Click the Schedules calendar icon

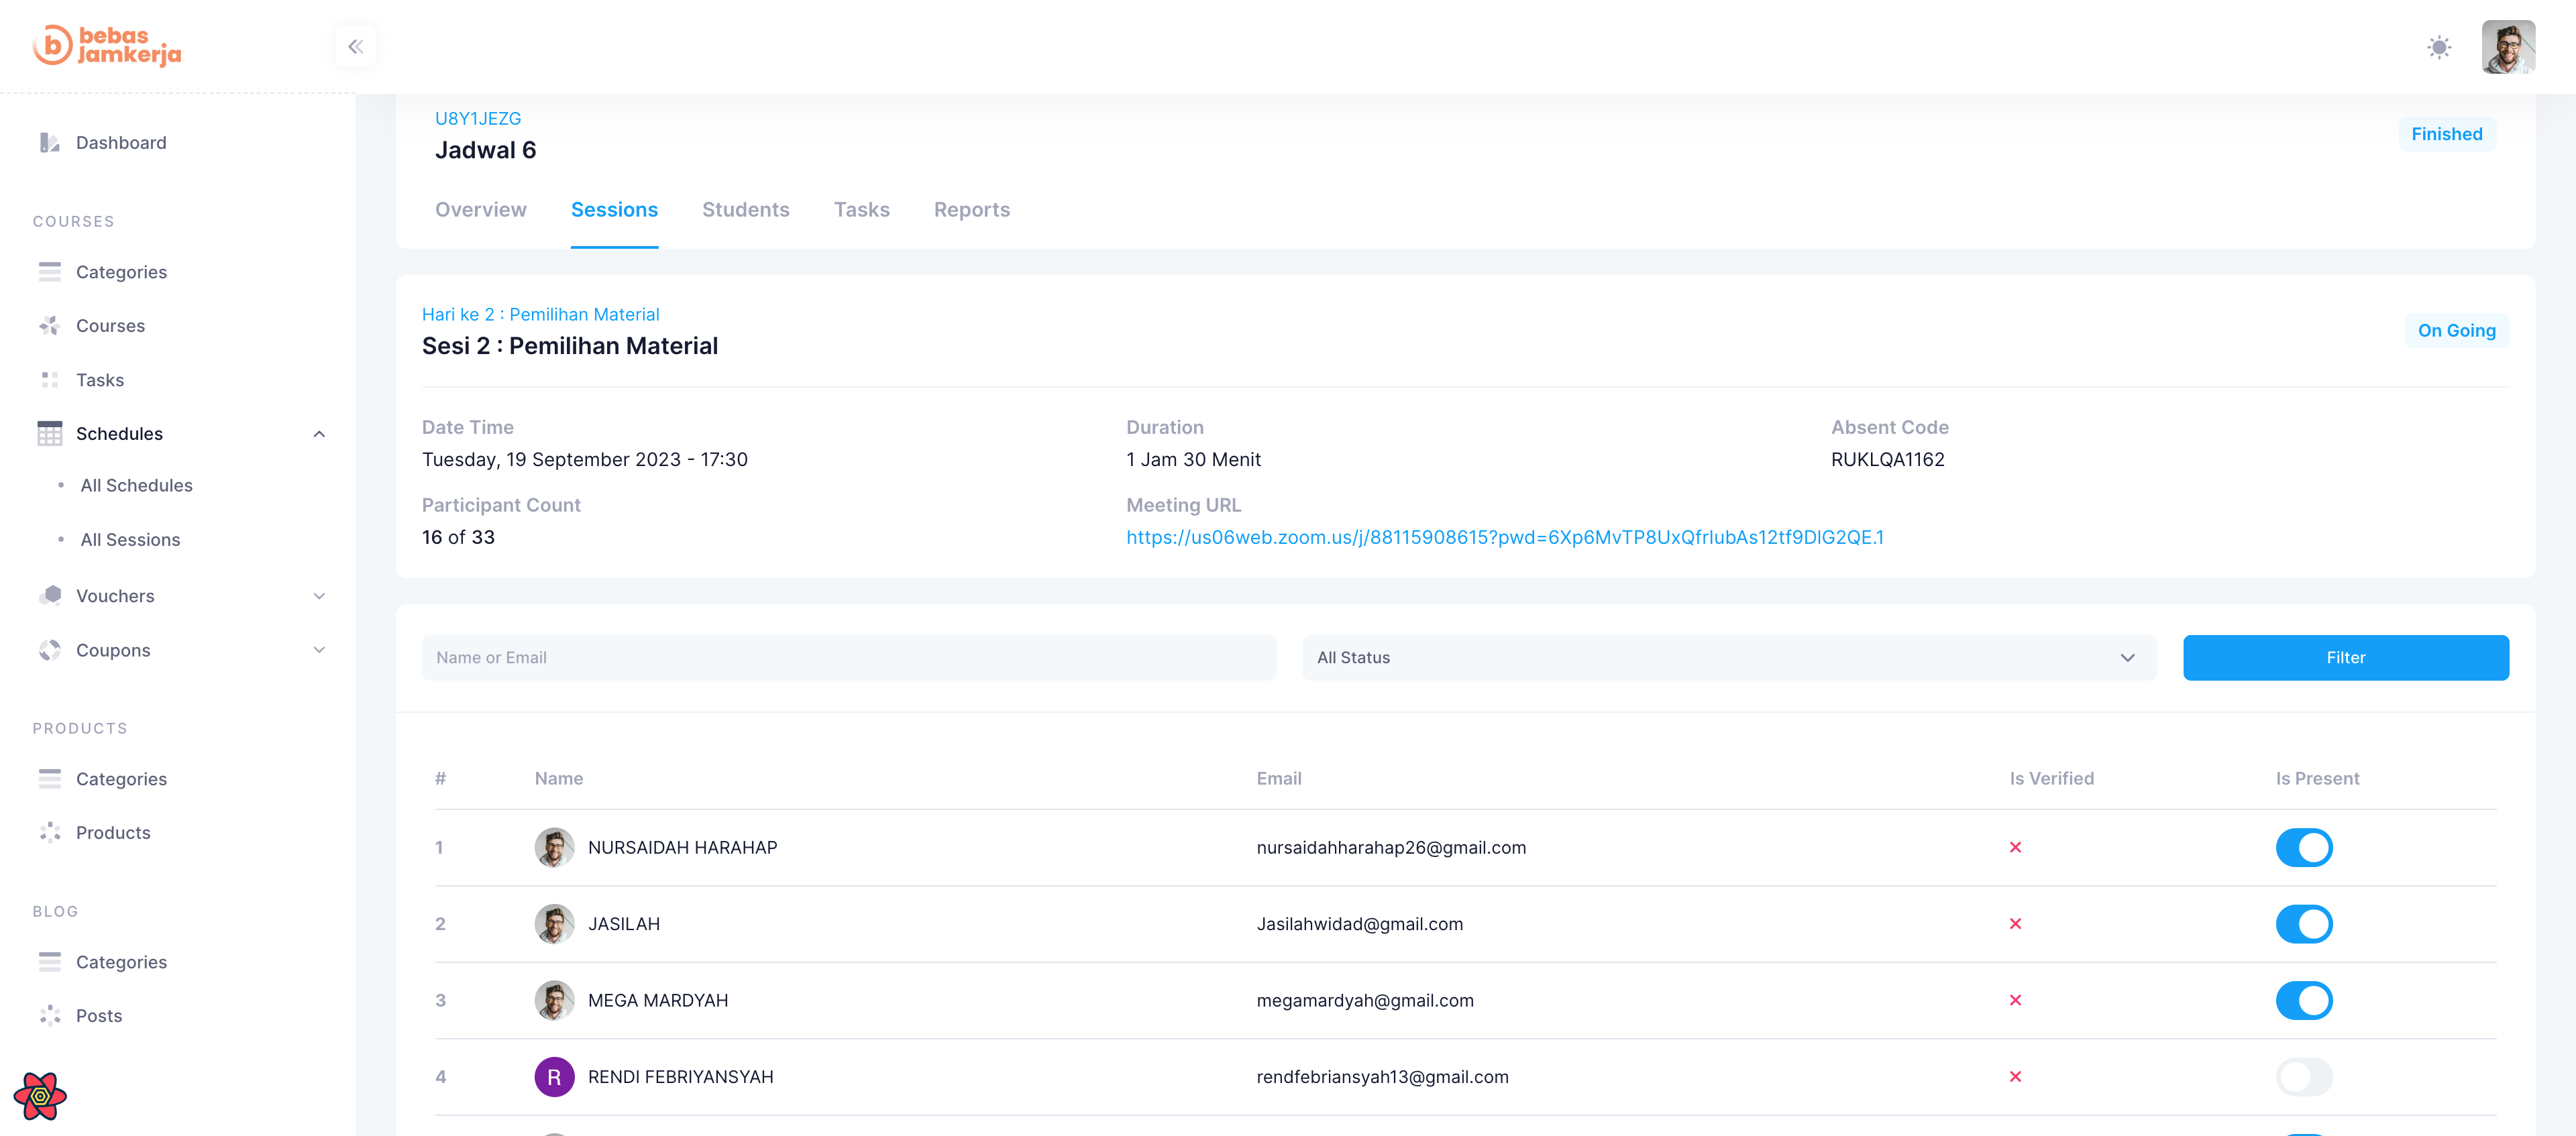coord(49,433)
